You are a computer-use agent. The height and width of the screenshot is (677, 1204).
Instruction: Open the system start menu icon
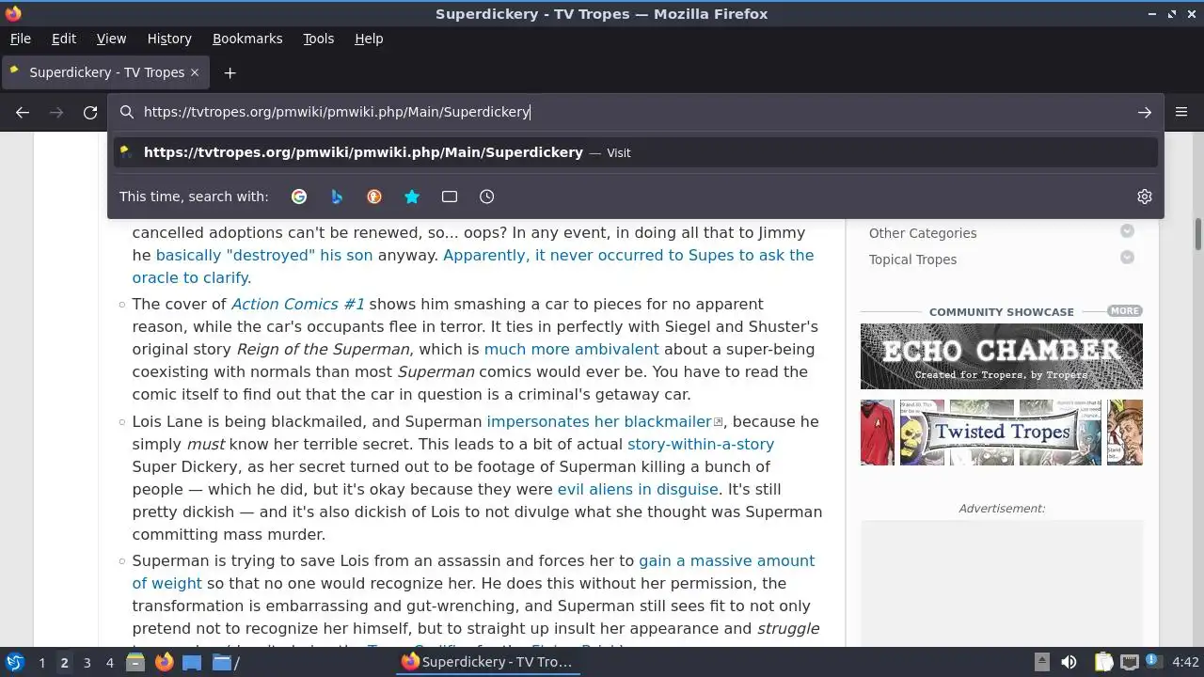click(14, 663)
